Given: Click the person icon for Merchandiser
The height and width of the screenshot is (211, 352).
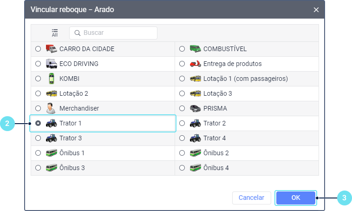Looking at the screenshot, I should click(51, 108).
